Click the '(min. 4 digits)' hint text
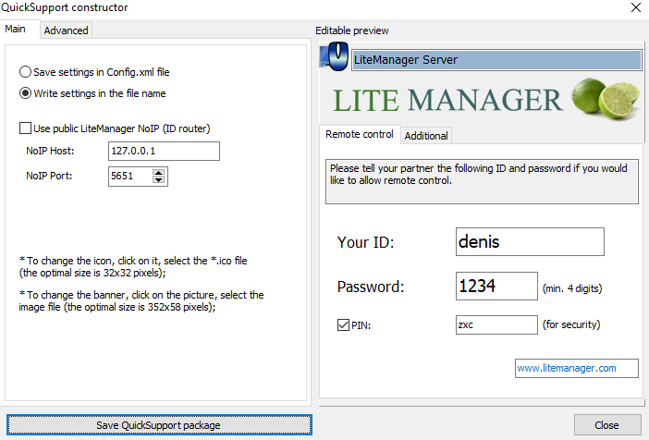This screenshot has width=649, height=440. click(x=572, y=288)
